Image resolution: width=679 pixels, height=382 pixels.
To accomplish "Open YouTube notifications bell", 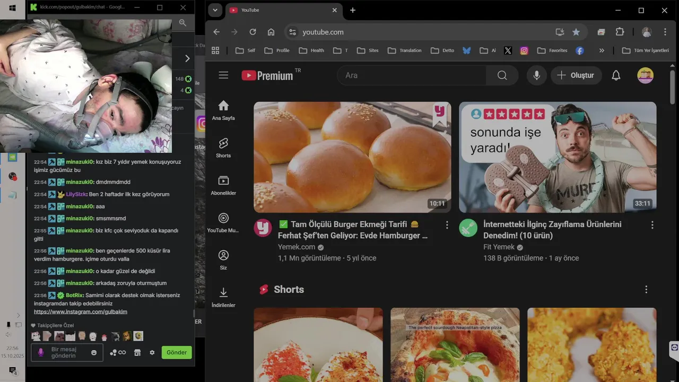I will 616,75.
